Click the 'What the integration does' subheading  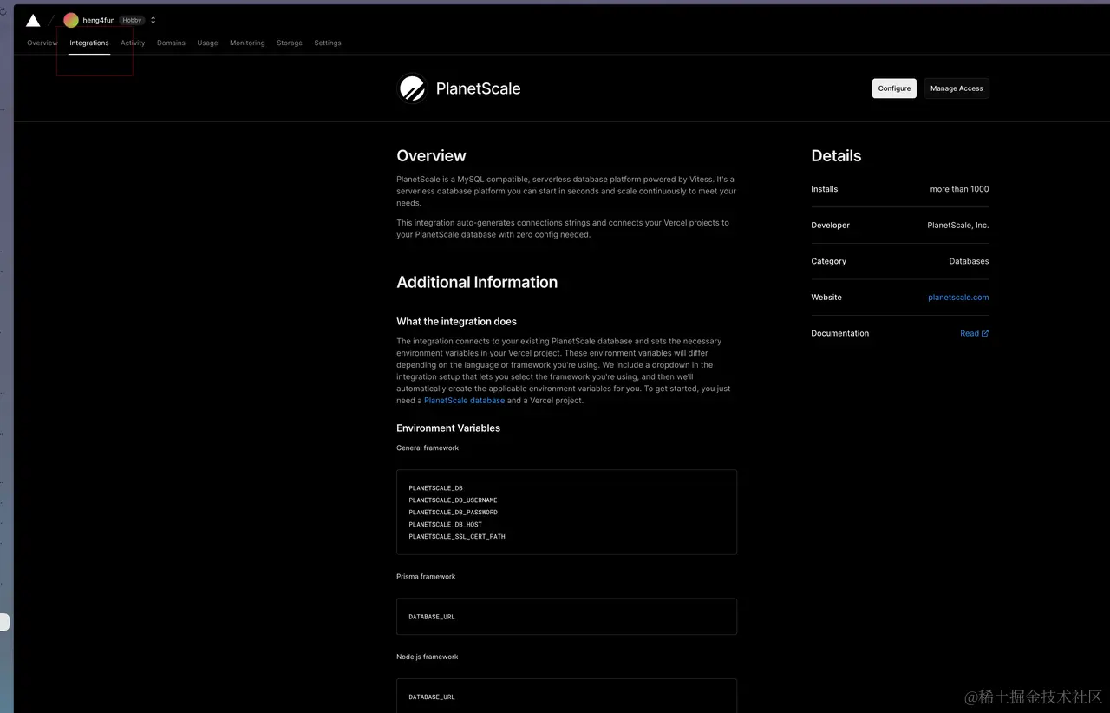[456, 322]
